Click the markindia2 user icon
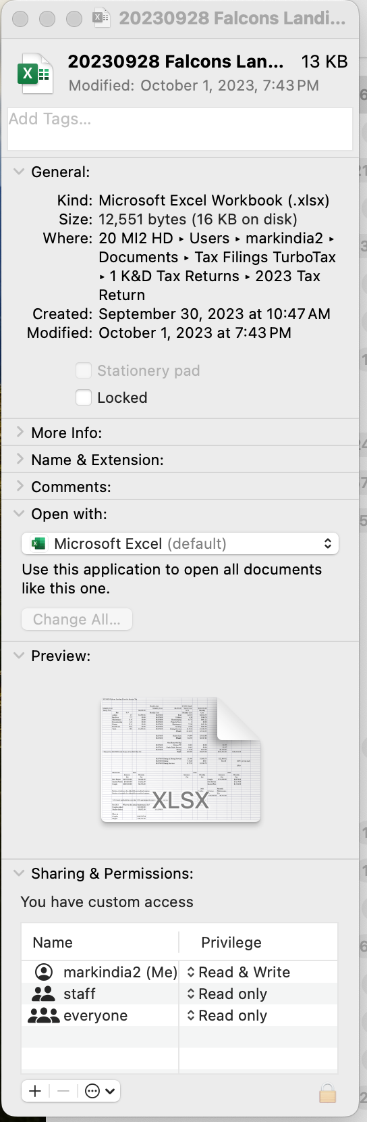 point(44,972)
